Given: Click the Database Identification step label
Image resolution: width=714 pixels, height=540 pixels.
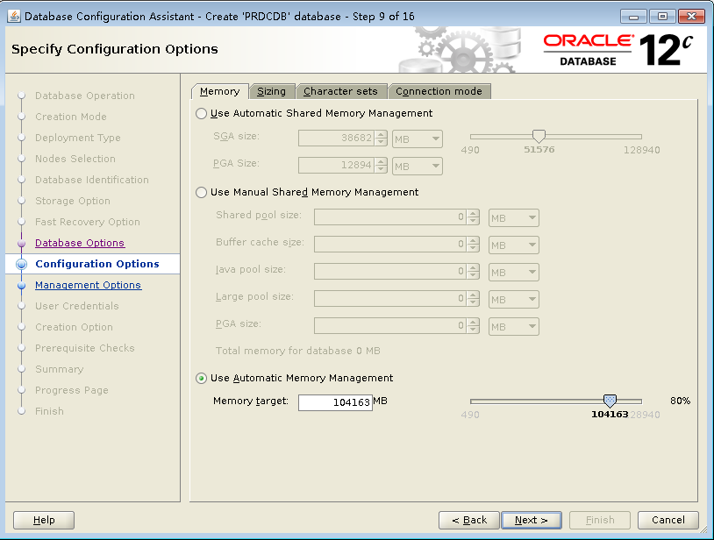Looking at the screenshot, I should (92, 180).
